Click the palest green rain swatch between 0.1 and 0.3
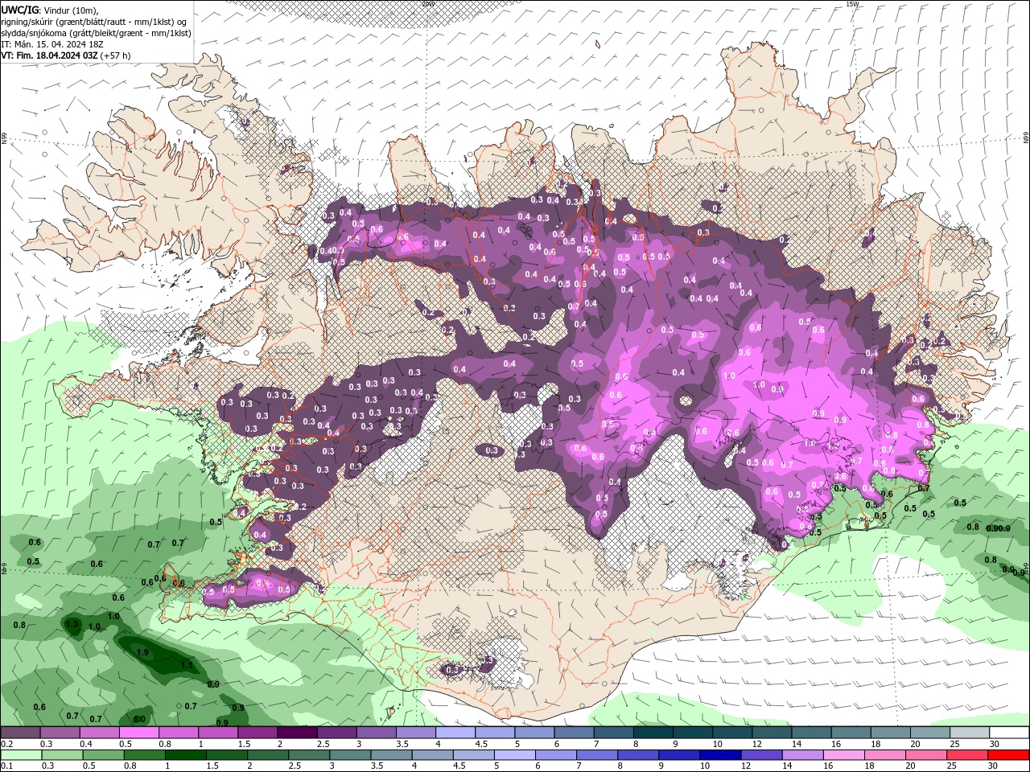 tap(20, 755)
